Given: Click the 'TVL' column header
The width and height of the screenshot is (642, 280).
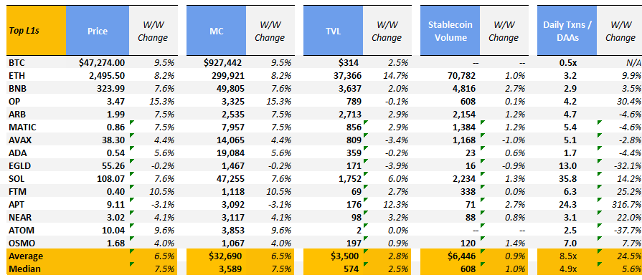Looking at the screenshot, I should coord(333,31).
